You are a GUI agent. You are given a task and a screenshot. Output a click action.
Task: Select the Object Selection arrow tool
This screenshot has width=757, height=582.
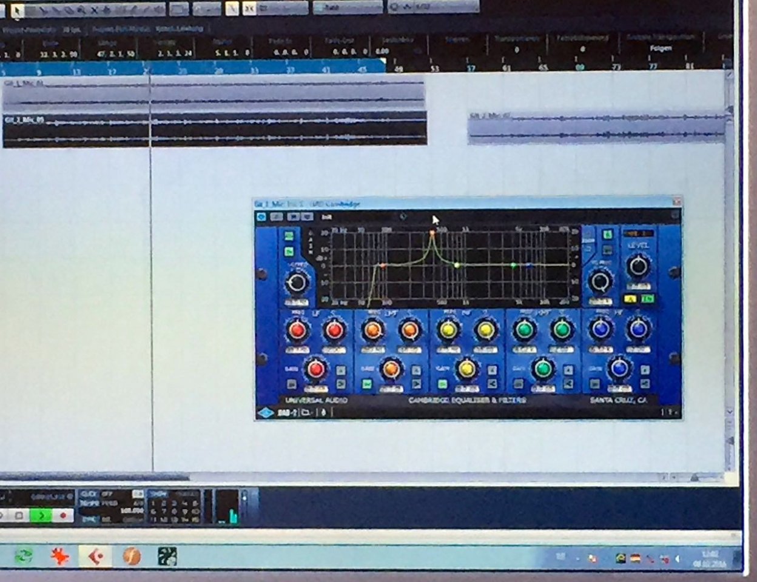pyautogui.click(x=16, y=10)
